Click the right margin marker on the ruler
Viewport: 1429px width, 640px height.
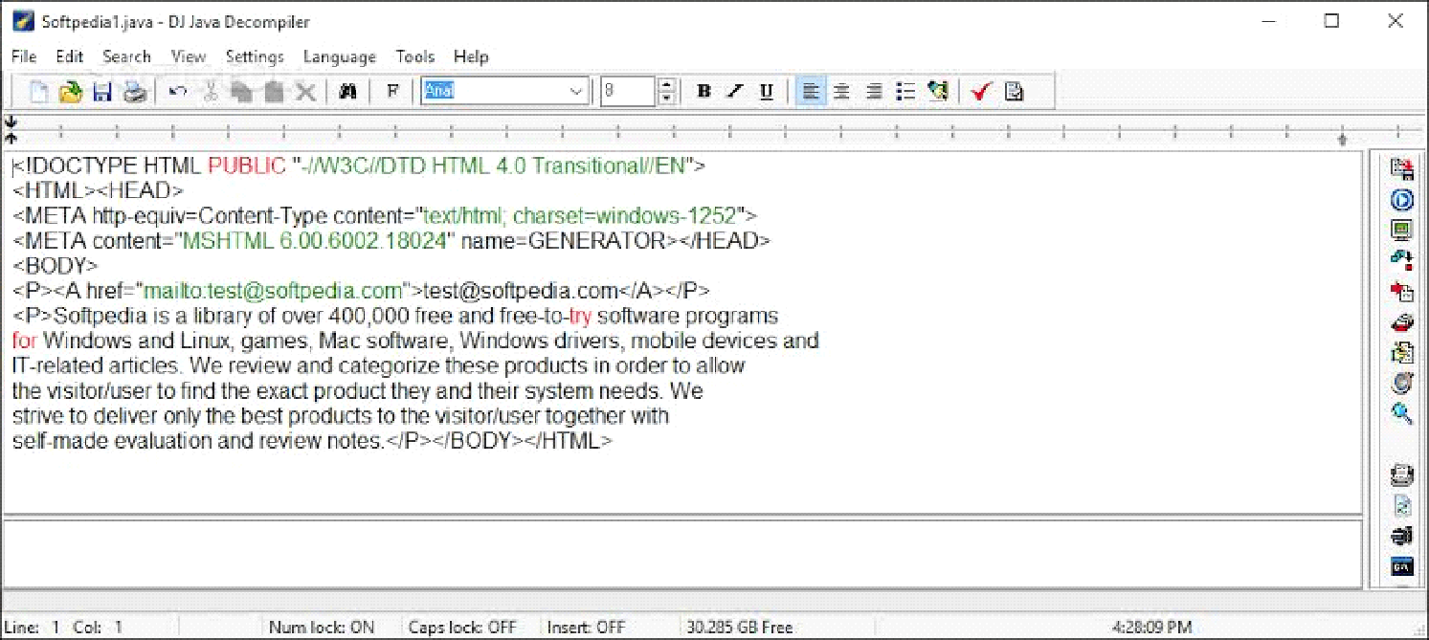point(1342,140)
